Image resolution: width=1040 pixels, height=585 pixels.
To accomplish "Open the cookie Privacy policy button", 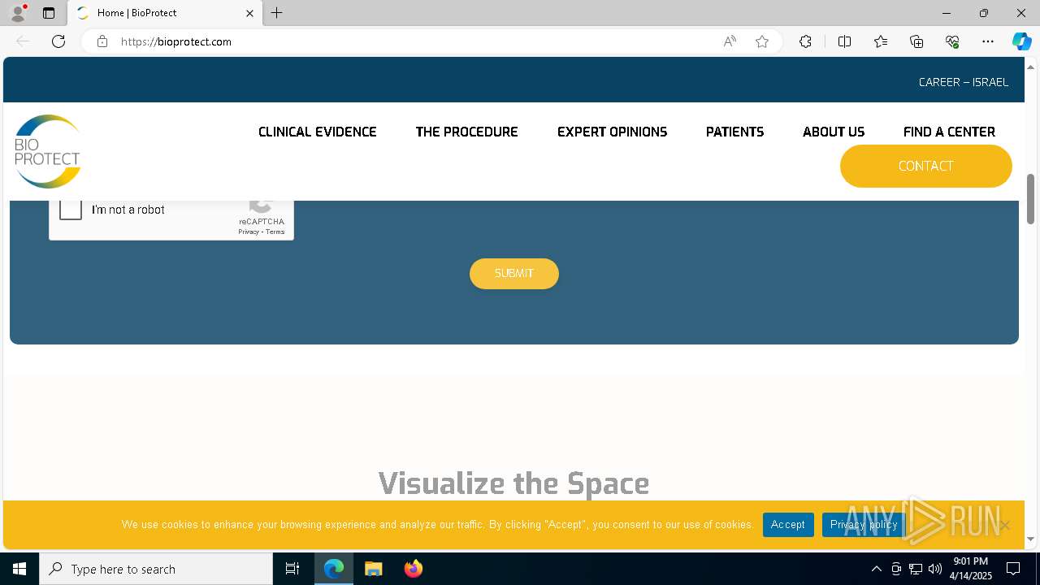I will tap(864, 525).
